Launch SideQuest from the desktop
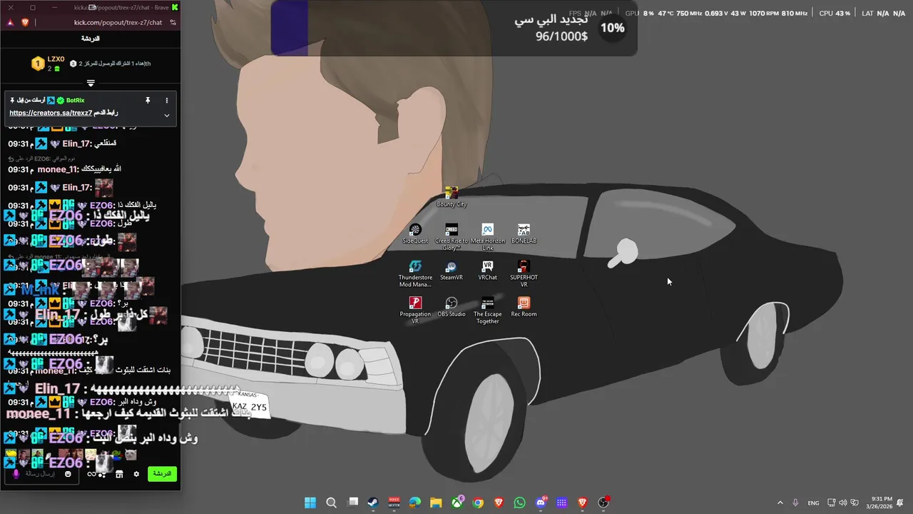The image size is (913, 514). (415, 233)
